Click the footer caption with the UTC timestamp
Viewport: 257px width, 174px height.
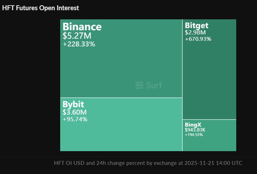[148, 163]
